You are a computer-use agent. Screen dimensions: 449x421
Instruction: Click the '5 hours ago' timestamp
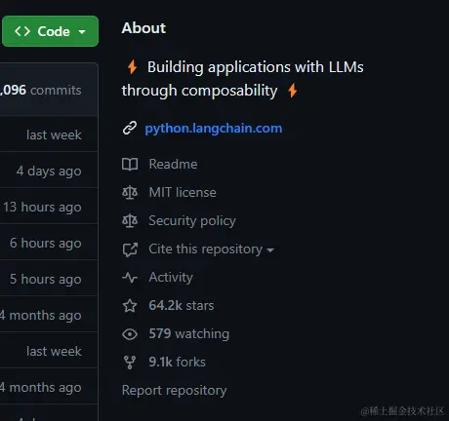coord(46,279)
